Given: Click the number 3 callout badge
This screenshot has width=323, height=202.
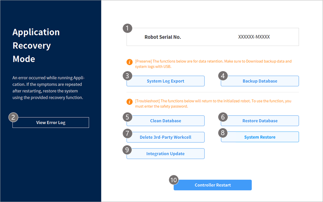Looking at the screenshot, I should point(127,76).
